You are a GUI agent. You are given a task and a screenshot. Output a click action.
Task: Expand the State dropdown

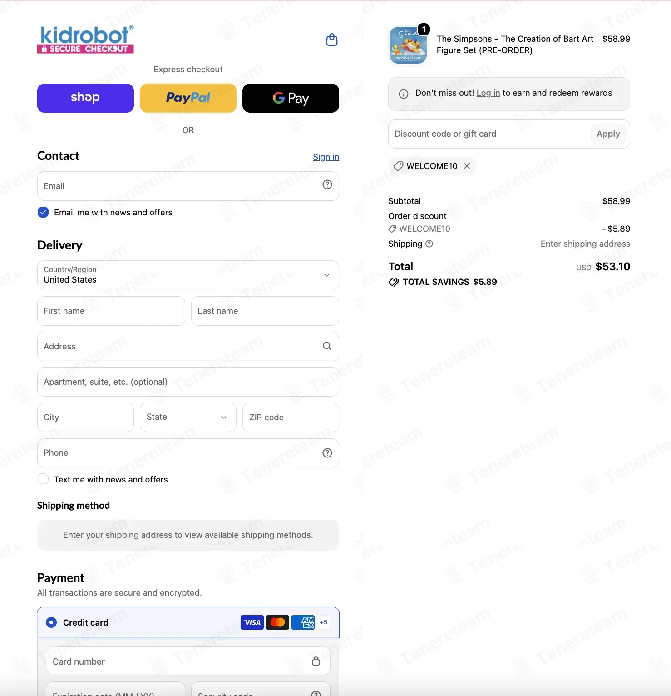coord(188,417)
